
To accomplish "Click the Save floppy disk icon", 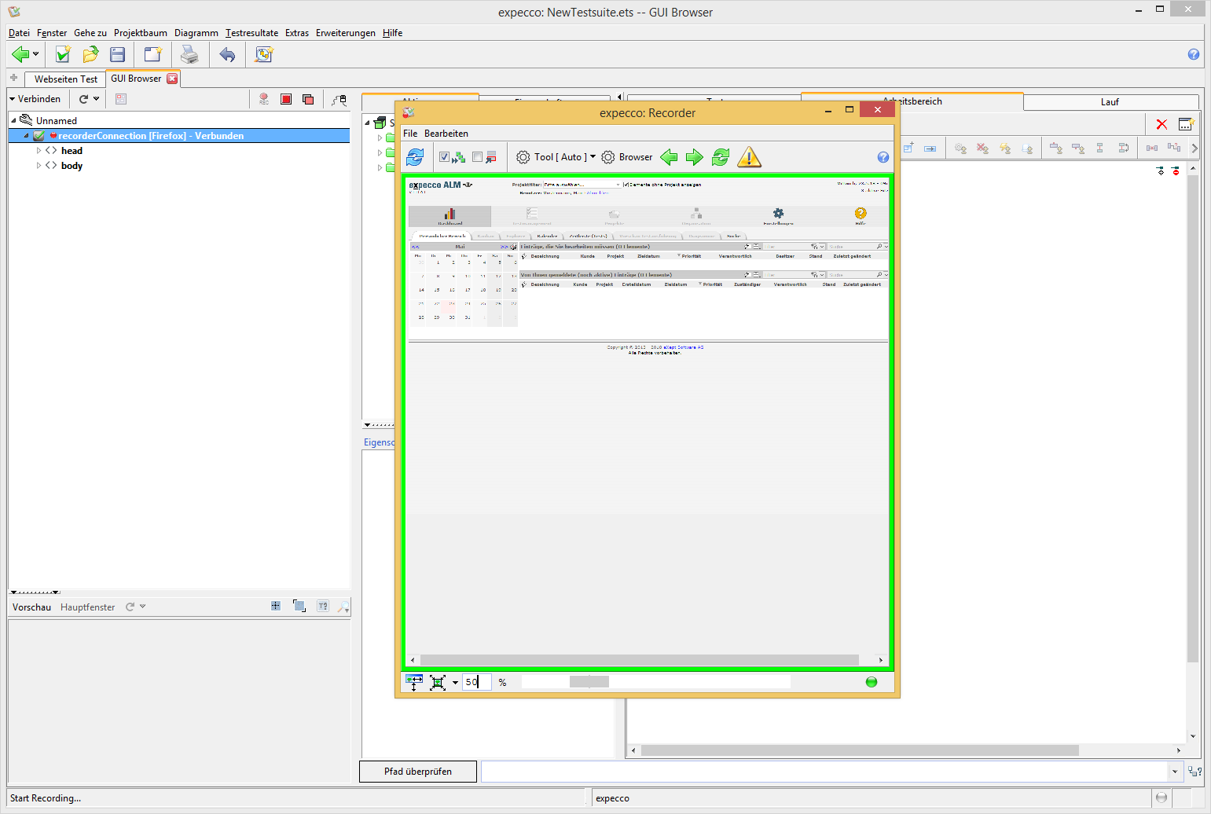I will [x=118, y=54].
